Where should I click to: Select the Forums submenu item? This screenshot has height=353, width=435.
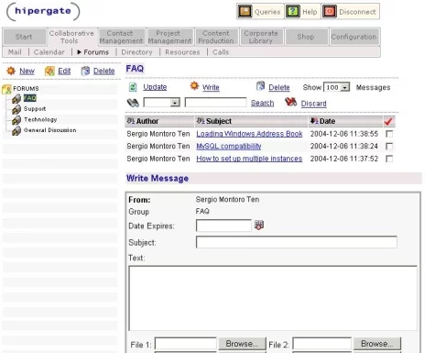point(96,52)
